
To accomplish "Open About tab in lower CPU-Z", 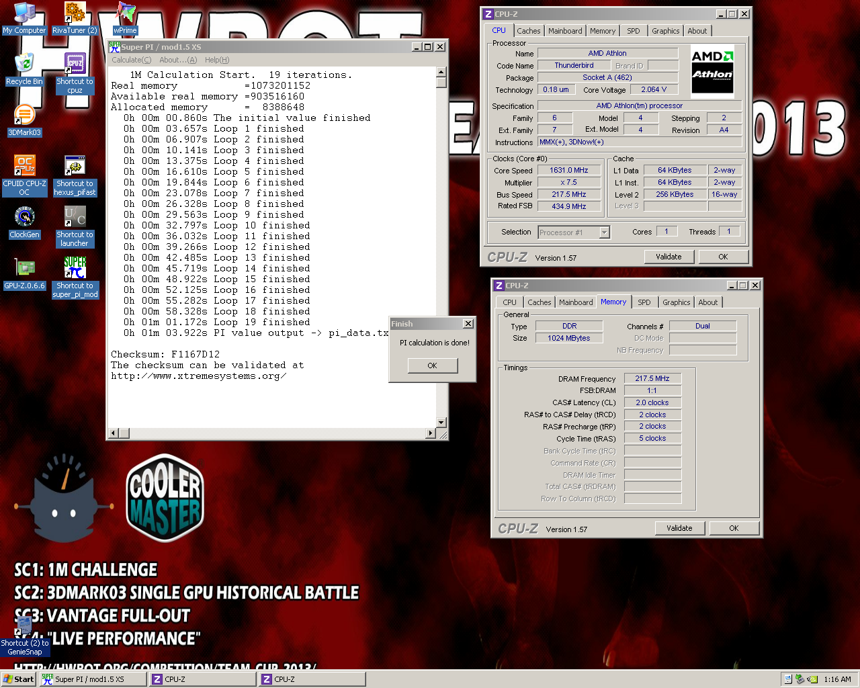I will click(708, 302).
